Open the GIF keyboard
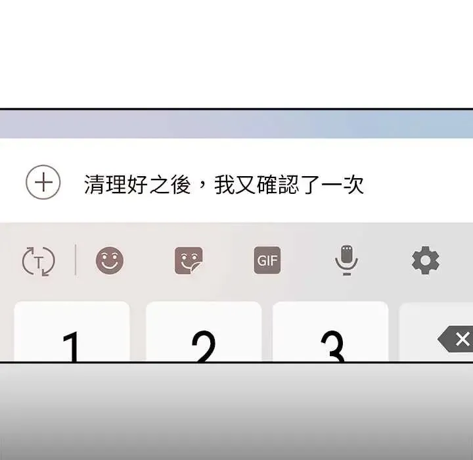Viewport: 473px width, 460px height. click(267, 260)
